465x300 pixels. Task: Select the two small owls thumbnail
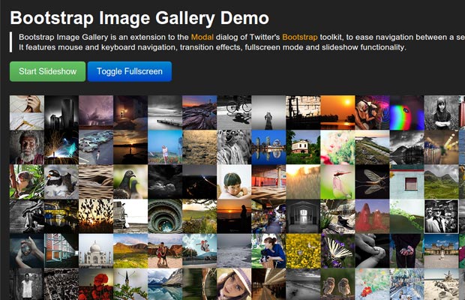click(337, 284)
